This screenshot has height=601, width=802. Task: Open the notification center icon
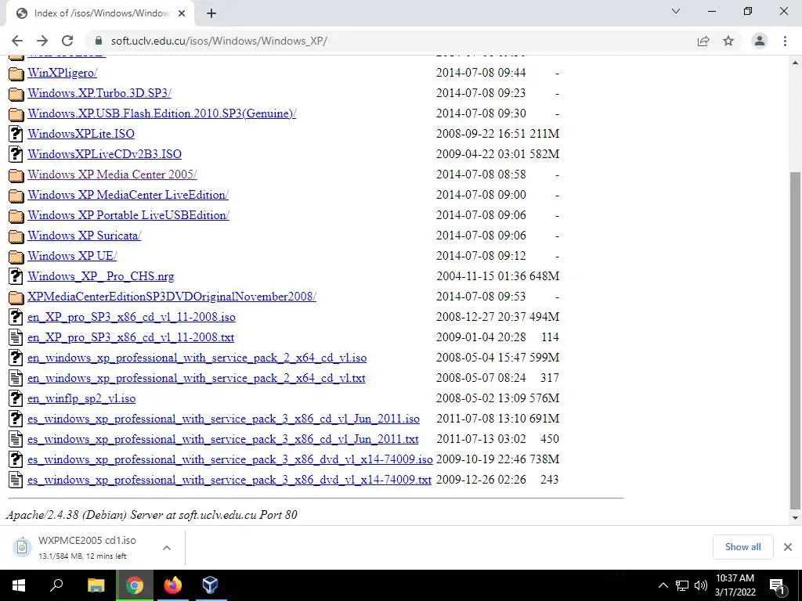(777, 585)
